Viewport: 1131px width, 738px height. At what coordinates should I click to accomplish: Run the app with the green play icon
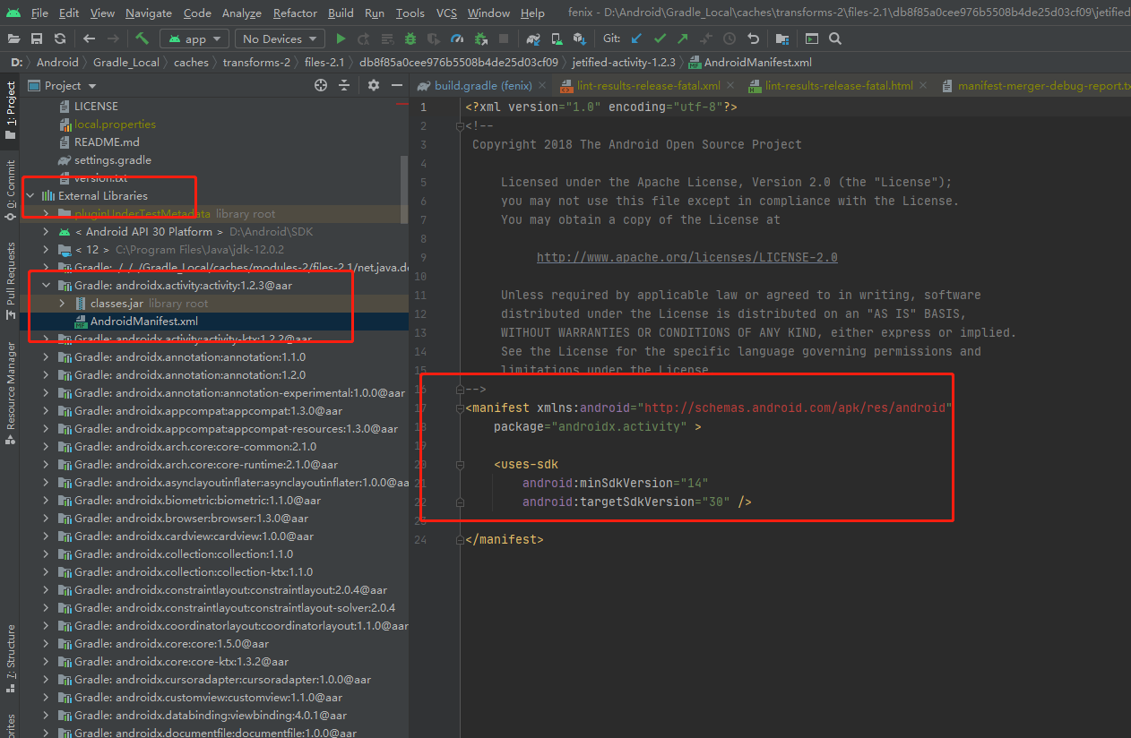[x=341, y=39]
